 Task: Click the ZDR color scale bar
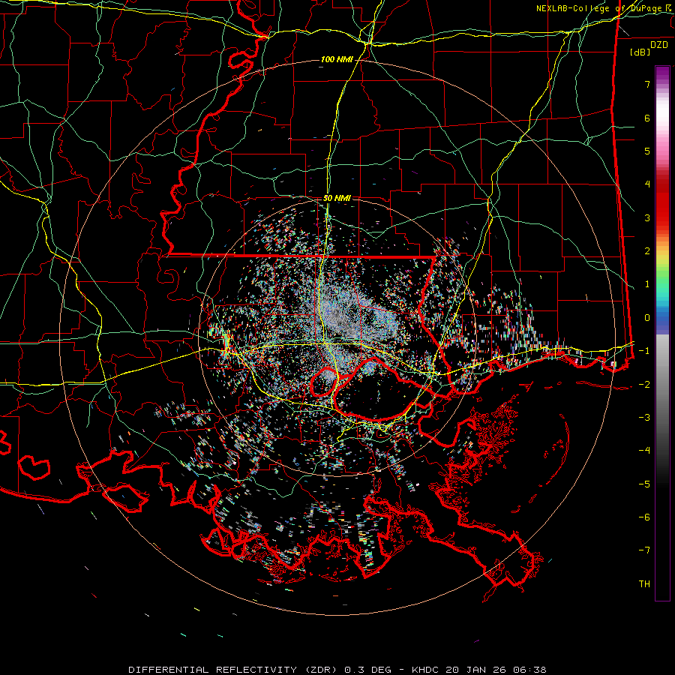click(662, 333)
